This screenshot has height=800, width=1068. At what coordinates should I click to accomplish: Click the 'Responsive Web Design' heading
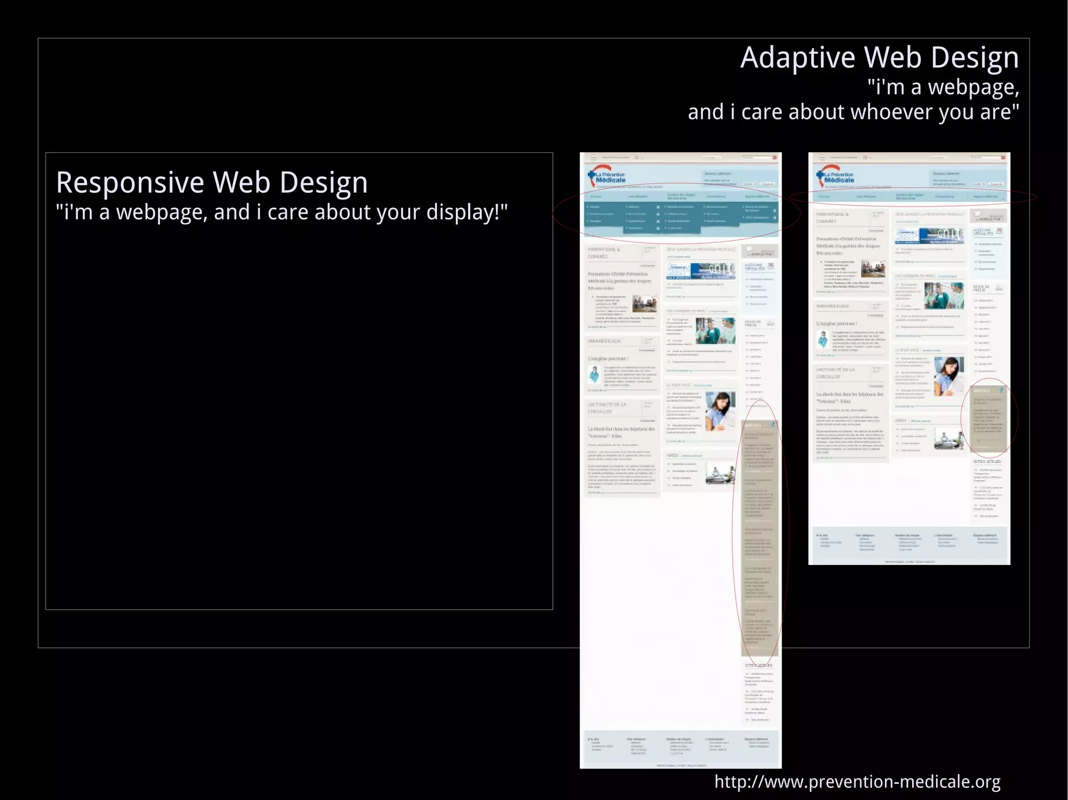tap(212, 182)
